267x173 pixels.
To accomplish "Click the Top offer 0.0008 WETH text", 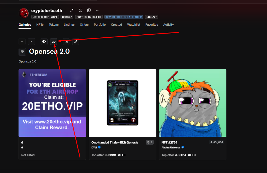I will [x=108, y=155].
